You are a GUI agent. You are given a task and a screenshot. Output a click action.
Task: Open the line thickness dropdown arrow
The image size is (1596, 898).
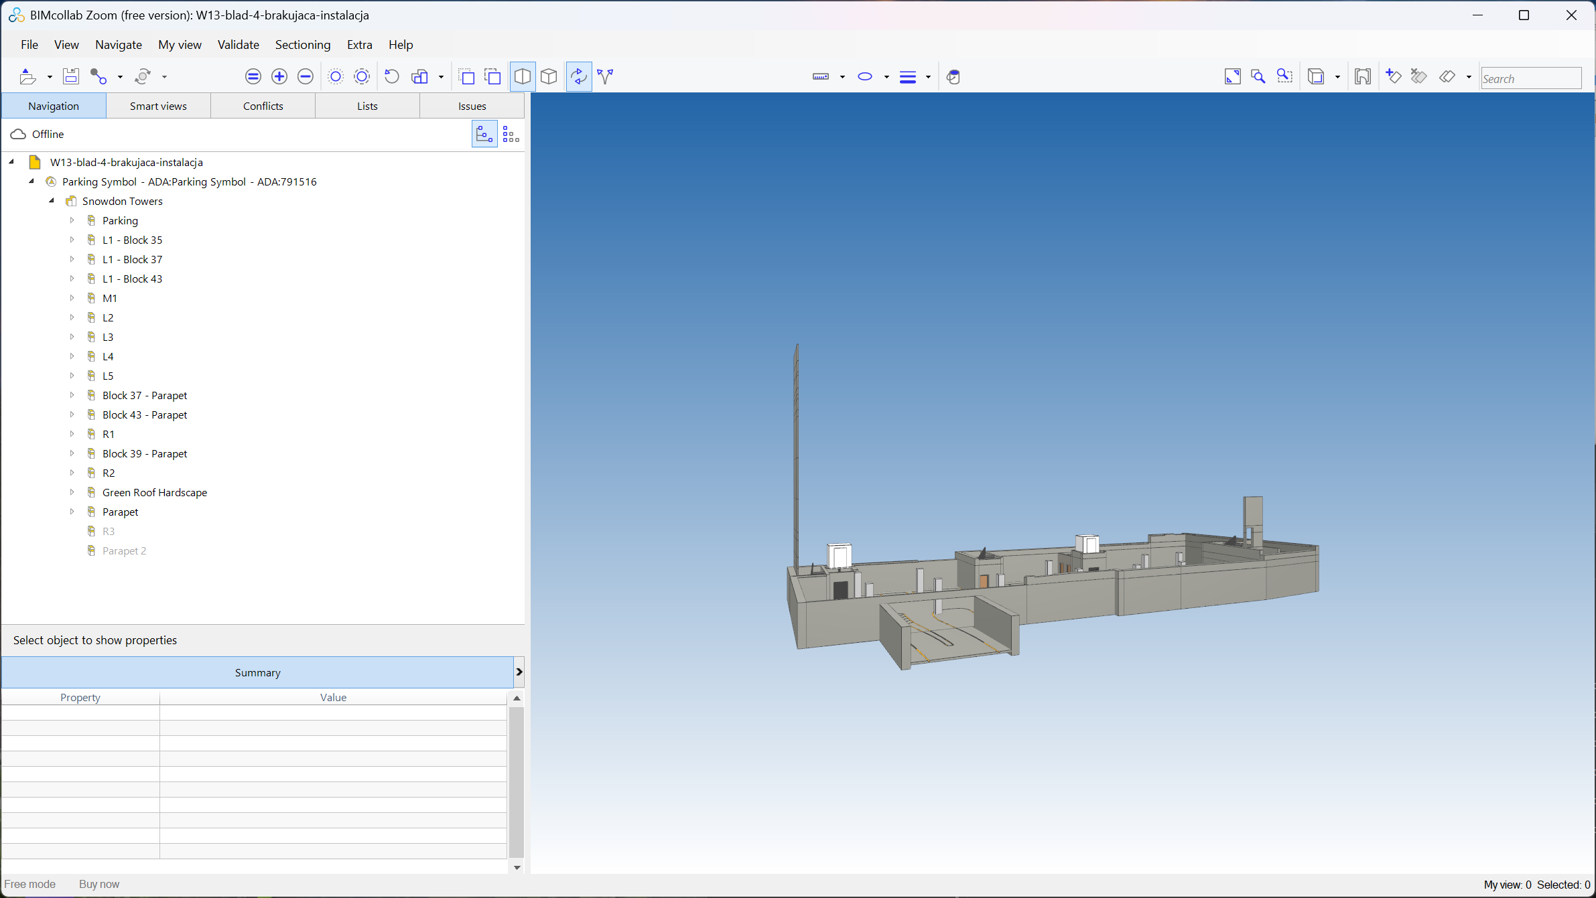pos(928,77)
